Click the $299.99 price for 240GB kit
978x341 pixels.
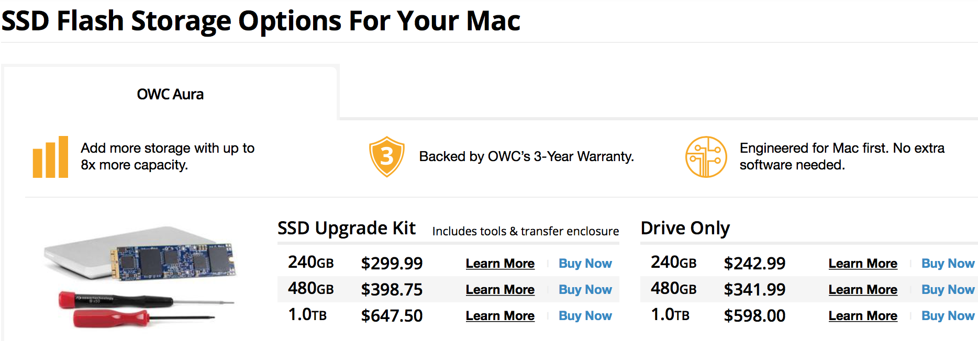[x=392, y=264]
